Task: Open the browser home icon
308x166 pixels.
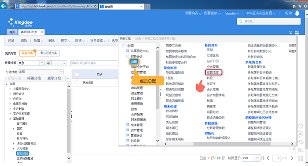Action: 294,6
